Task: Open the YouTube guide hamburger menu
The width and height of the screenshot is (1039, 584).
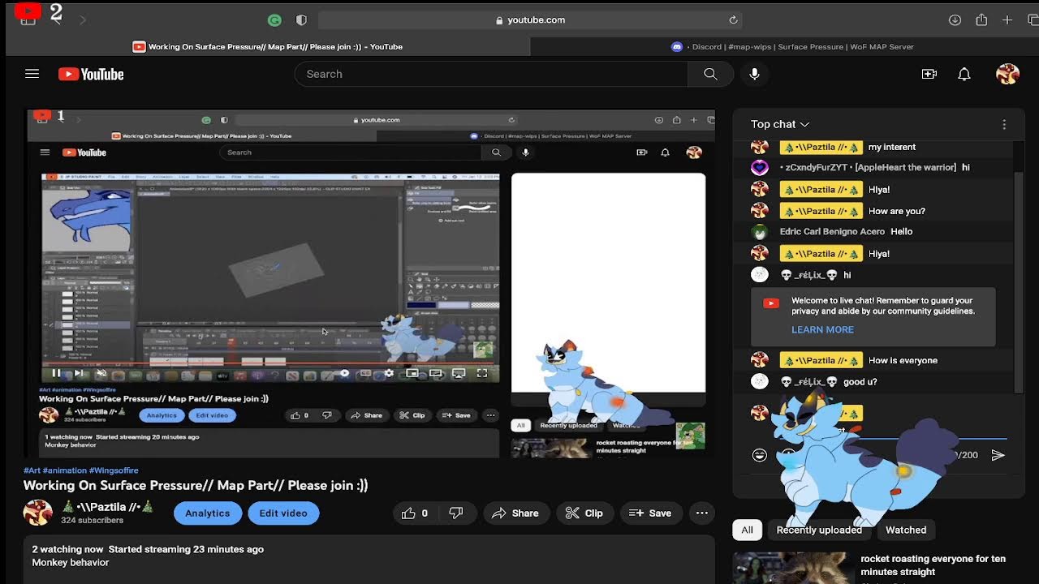Action: [32, 74]
